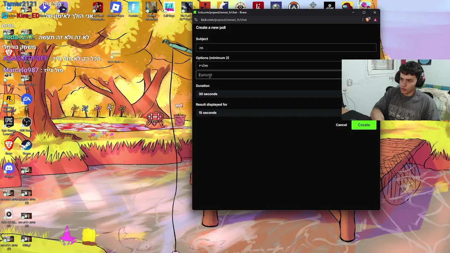Cancel the new poll dialog
The height and width of the screenshot is (253, 450).
tap(341, 125)
